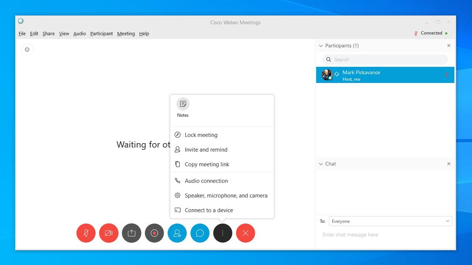472x265 pixels.
Task: Close the Chat panel
Action: click(448, 164)
